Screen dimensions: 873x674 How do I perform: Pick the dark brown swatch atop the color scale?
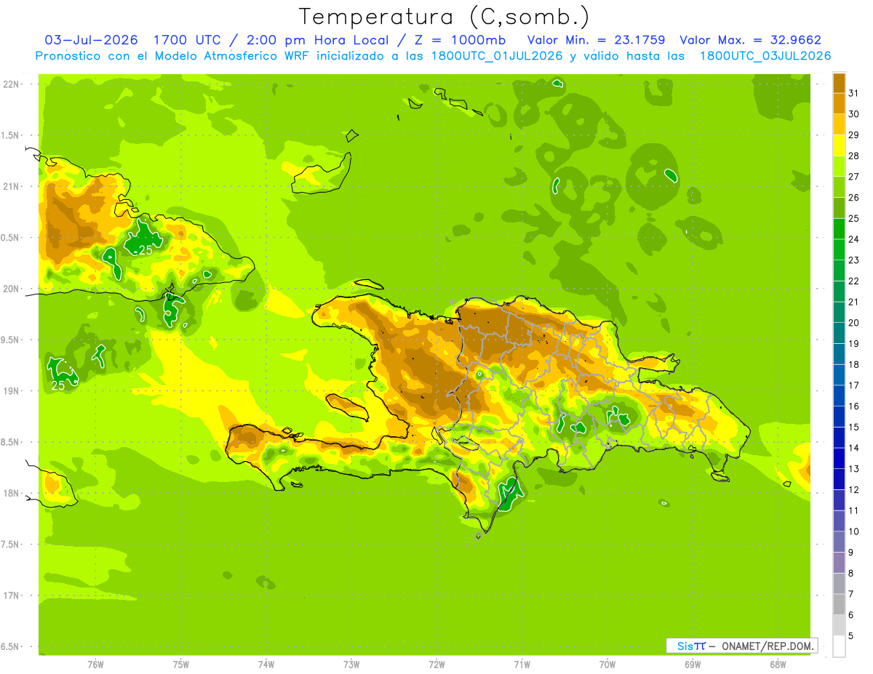pyautogui.click(x=840, y=83)
